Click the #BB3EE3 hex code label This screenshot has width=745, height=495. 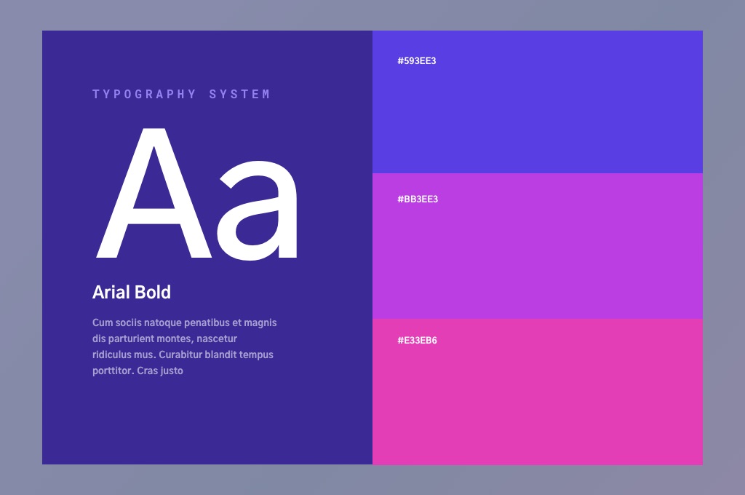tap(418, 199)
